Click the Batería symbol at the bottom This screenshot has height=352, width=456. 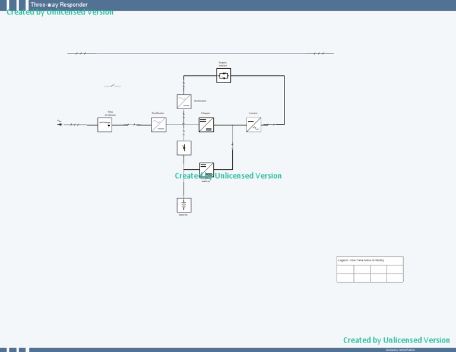pos(184,205)
